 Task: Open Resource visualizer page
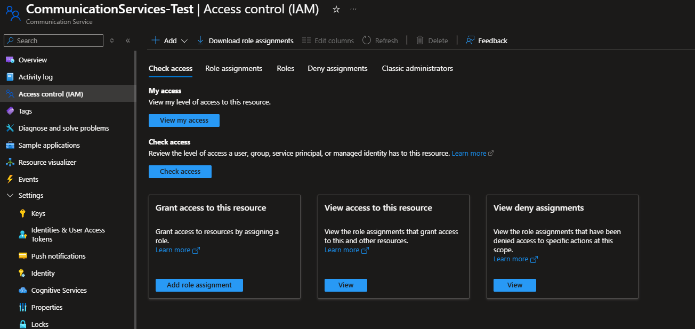click(x=47, y=162)
